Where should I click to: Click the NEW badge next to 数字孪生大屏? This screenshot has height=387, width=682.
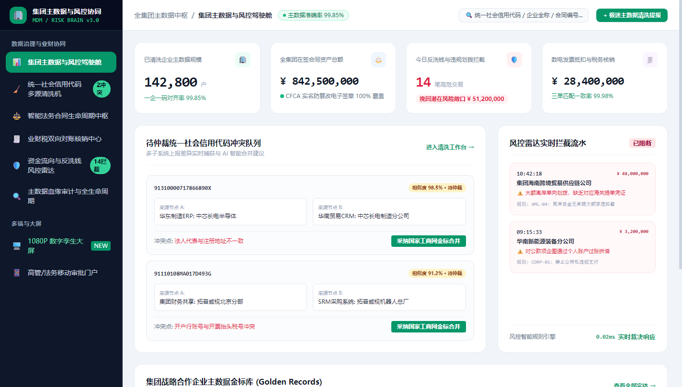point(101,246)
